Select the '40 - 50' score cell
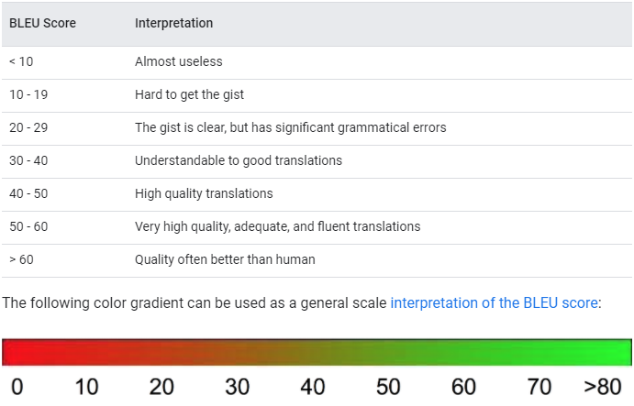The width and height of the screenshot is (634, 406). click(x=28, y=194)
